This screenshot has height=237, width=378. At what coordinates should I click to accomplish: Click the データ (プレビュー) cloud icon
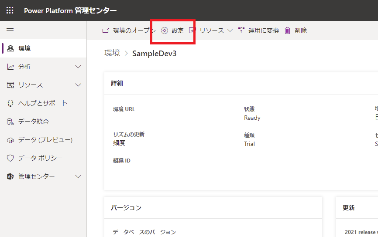pyautogui.click(x=10, y=140)
